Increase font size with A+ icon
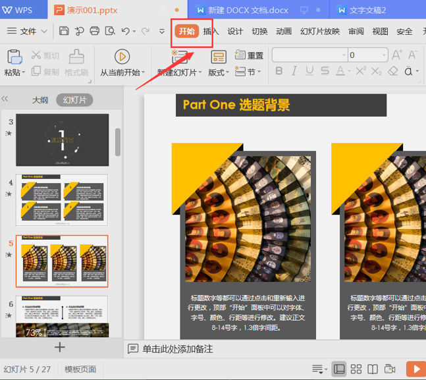This screenshot has width=426, height=380. (x=397, y=55)
